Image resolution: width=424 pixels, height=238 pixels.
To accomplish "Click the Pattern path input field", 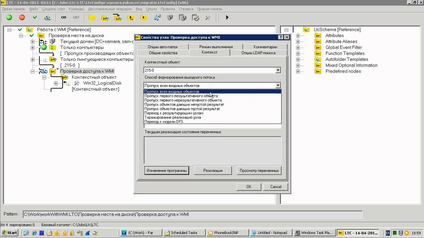I will [193, 214].
